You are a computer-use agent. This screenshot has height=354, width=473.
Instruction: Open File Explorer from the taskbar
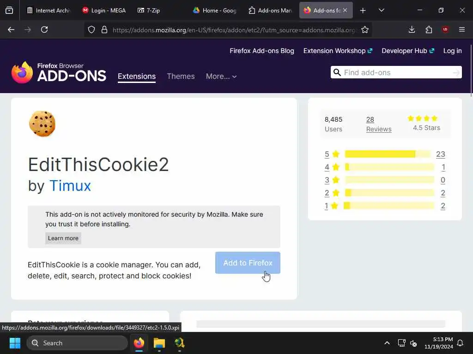(x=159, y=343)
